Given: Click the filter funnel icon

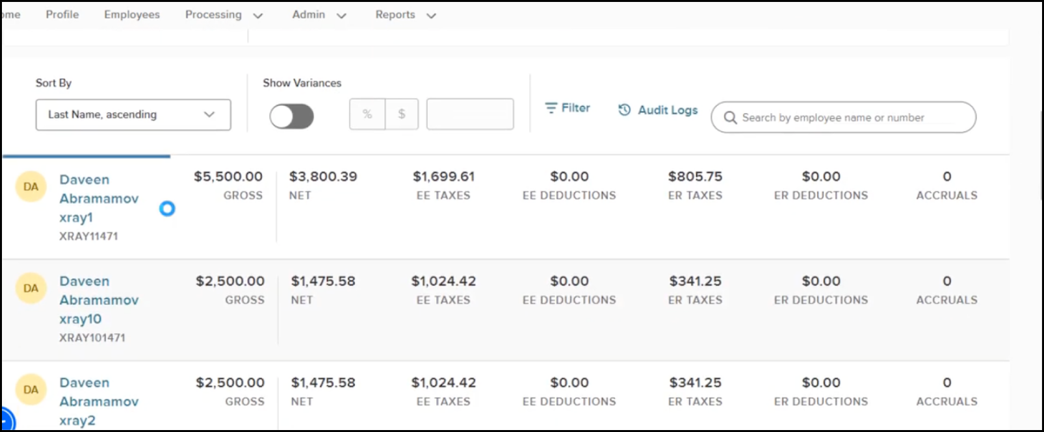Looking at the screenshot, I should tap(551, 108).
